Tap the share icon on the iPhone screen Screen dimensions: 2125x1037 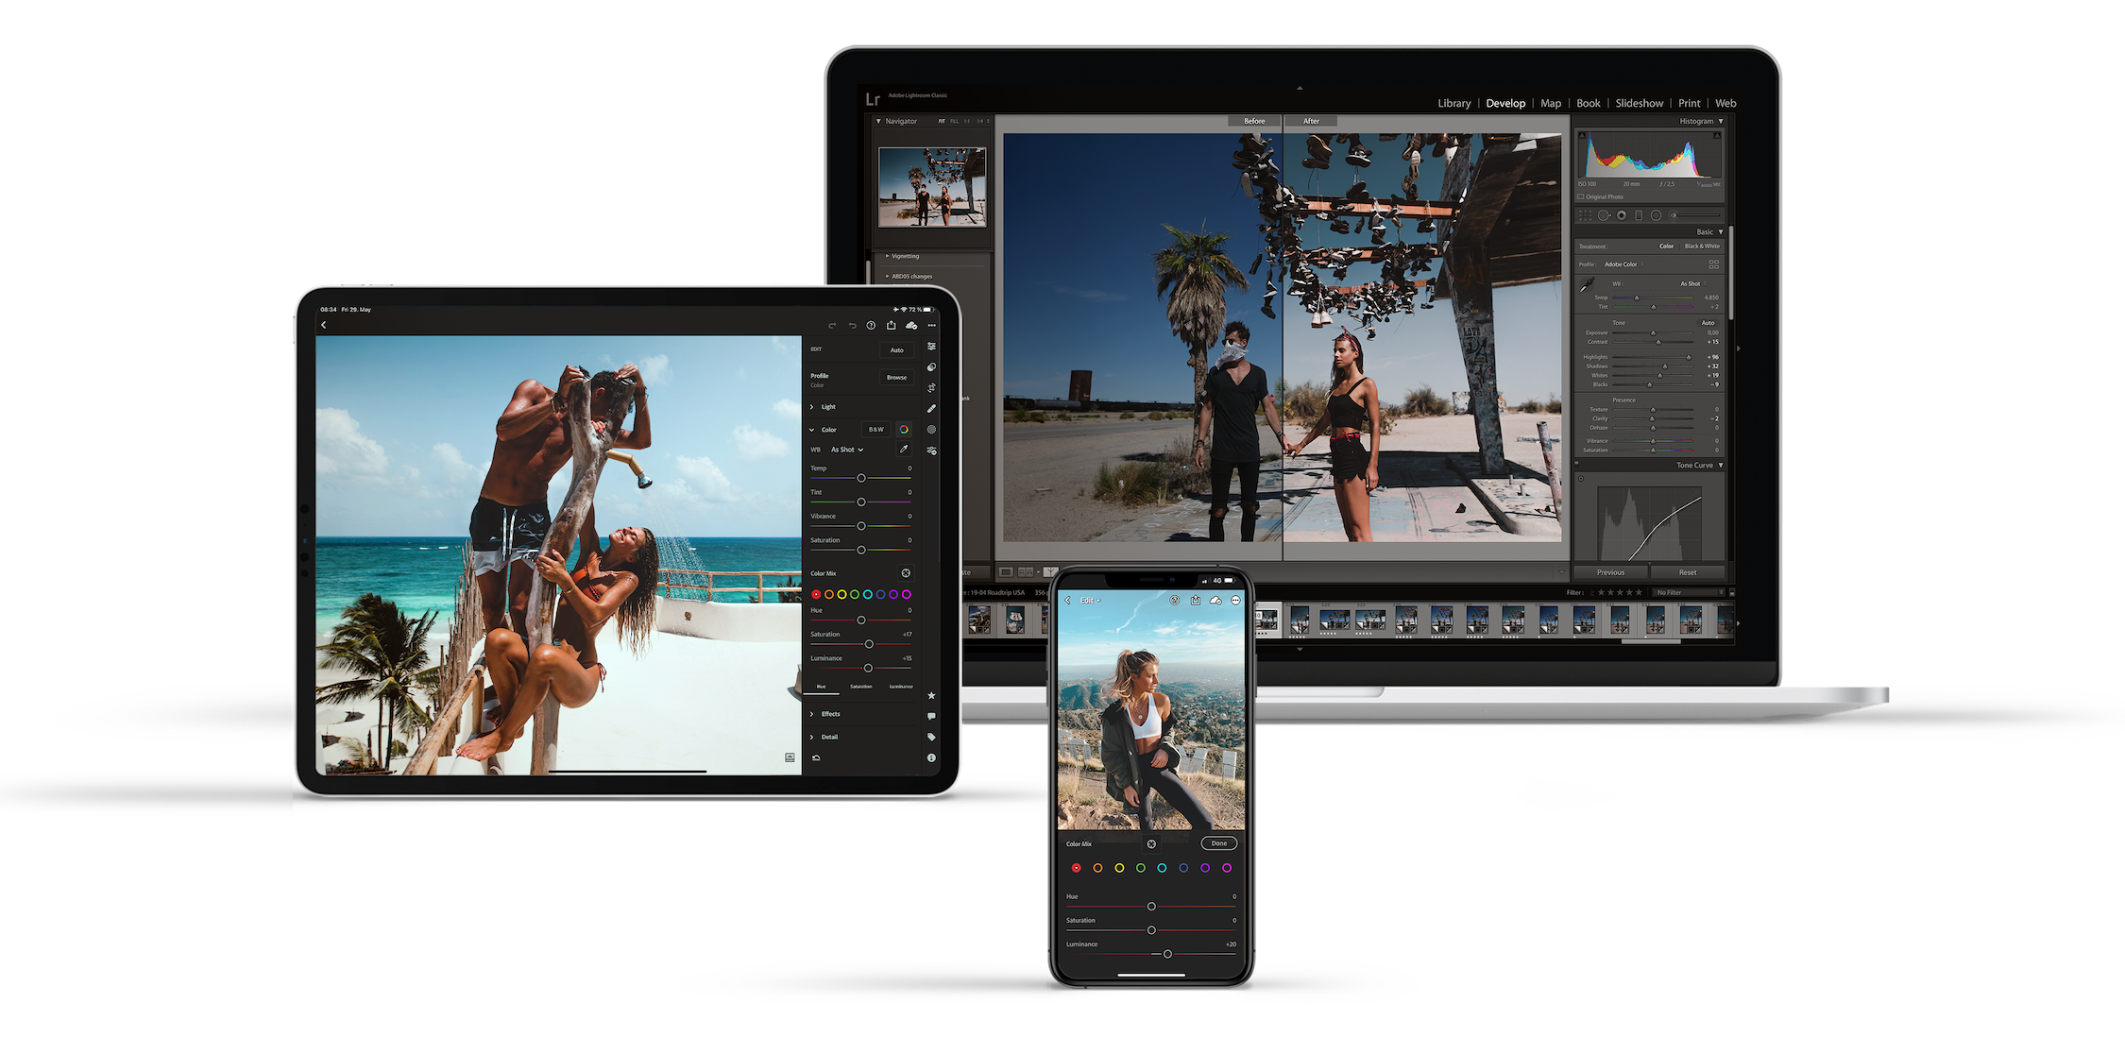point(1196,601)
